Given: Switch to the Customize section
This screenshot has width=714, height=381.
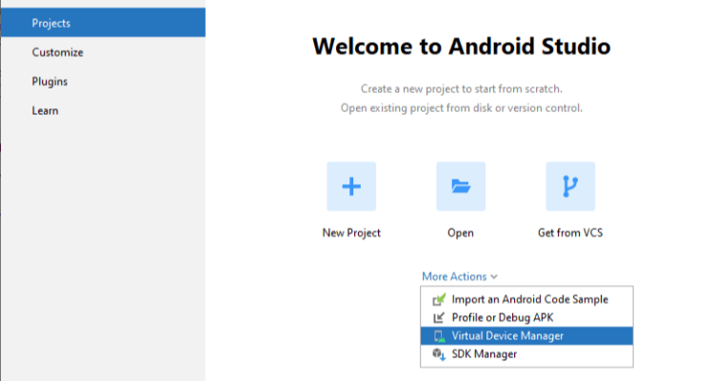Looking at the screenshot, I should [x=103, y=52].
